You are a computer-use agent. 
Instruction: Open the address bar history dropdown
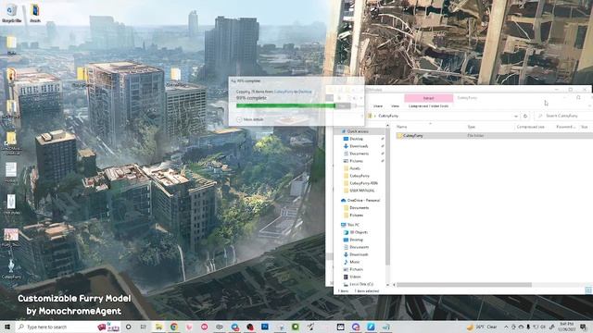(x=516, y=117)
